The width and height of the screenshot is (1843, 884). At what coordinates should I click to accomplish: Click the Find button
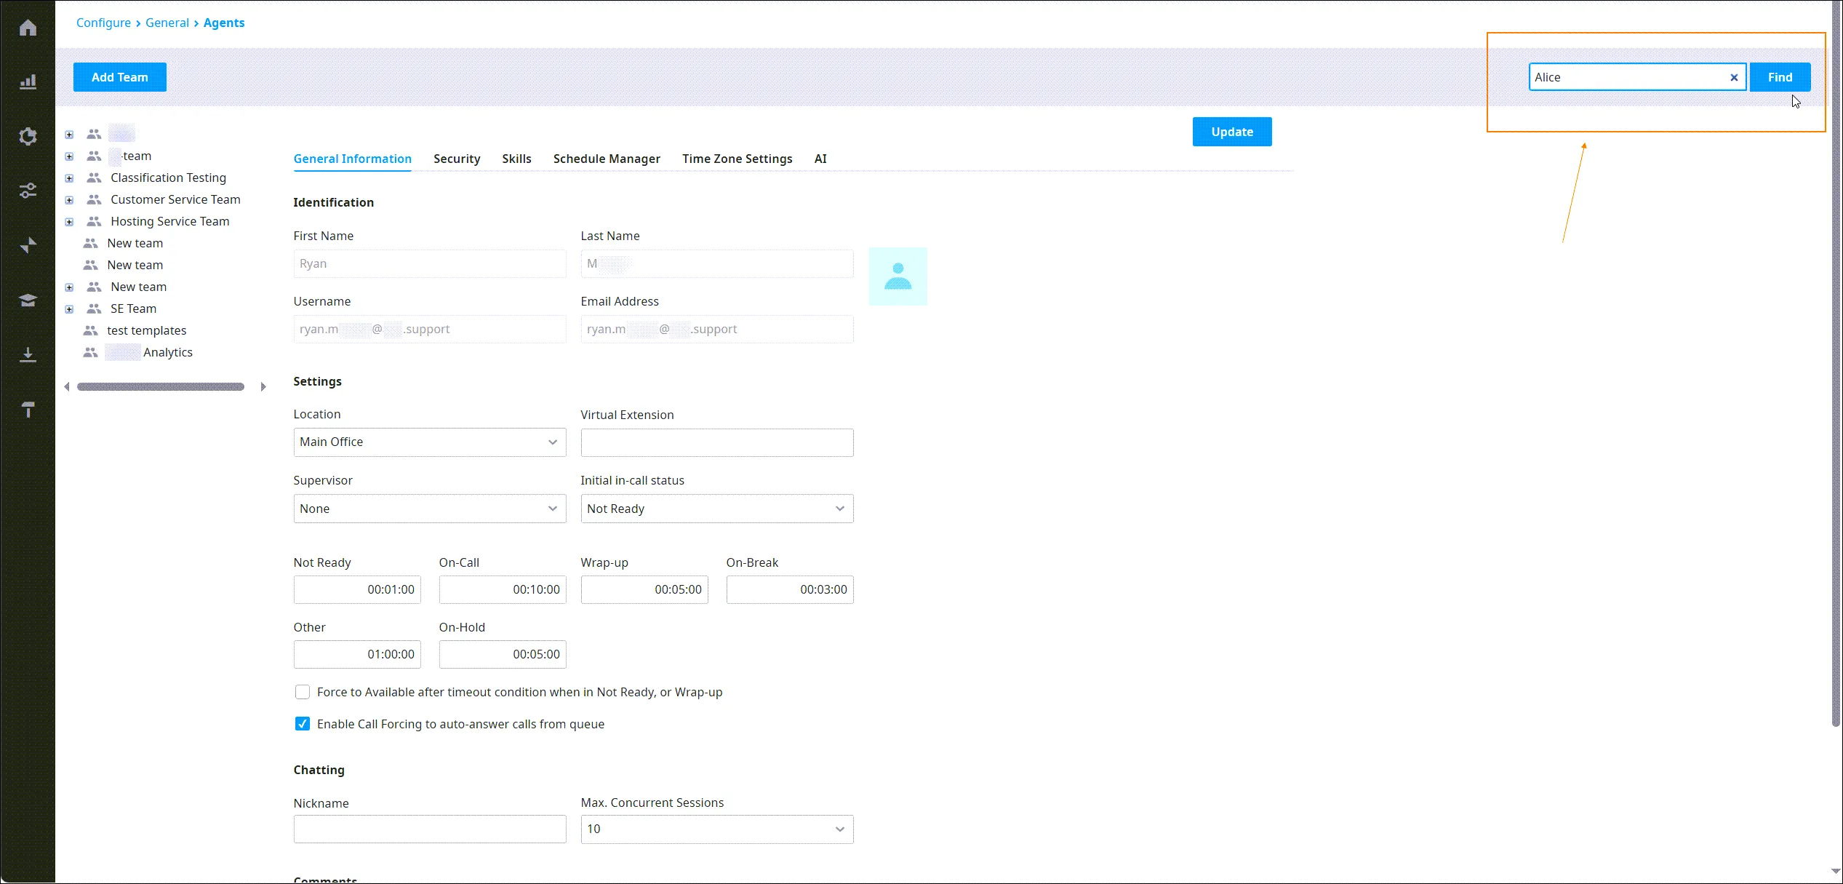coord(1780,77)
